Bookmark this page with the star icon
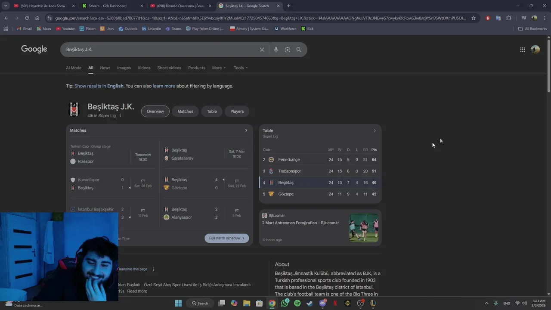The image size is (551, 310). (474, 18)
